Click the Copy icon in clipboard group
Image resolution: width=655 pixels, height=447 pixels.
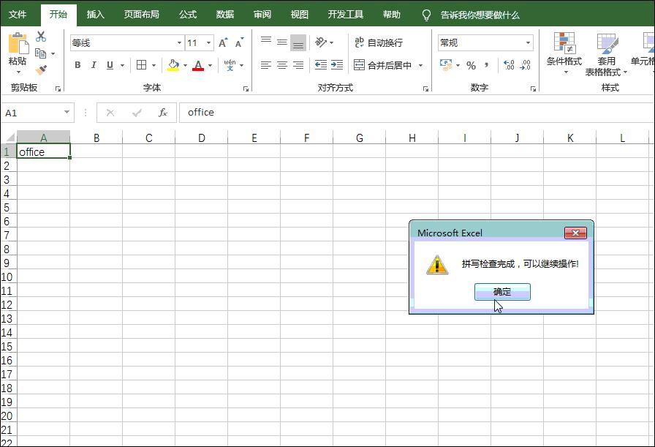tap(41, 51)
